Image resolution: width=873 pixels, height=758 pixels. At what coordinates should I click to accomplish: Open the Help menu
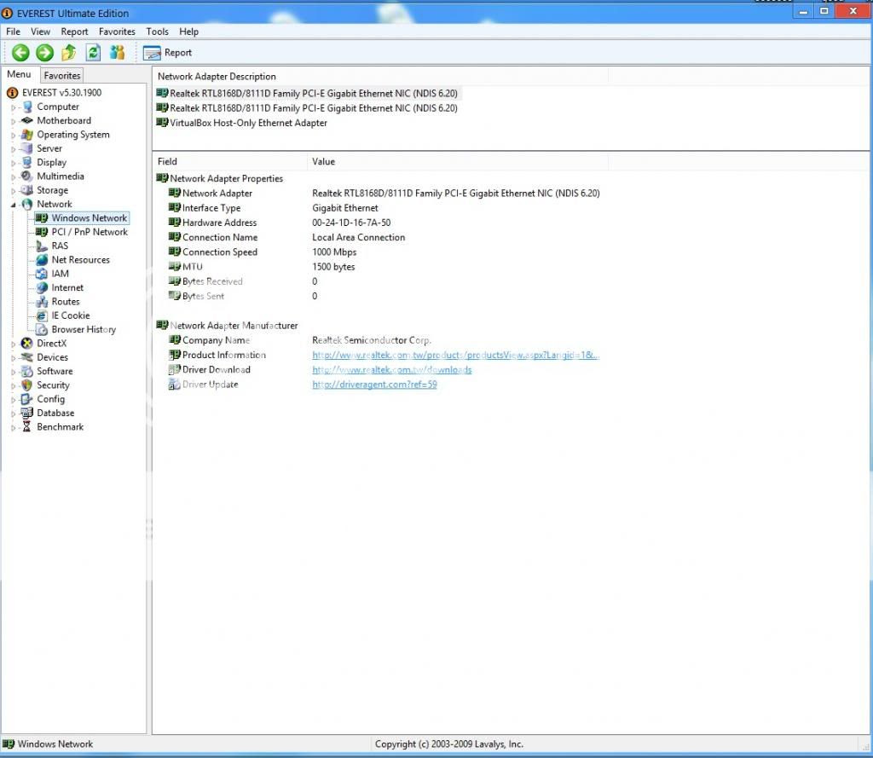pos(188,32)
